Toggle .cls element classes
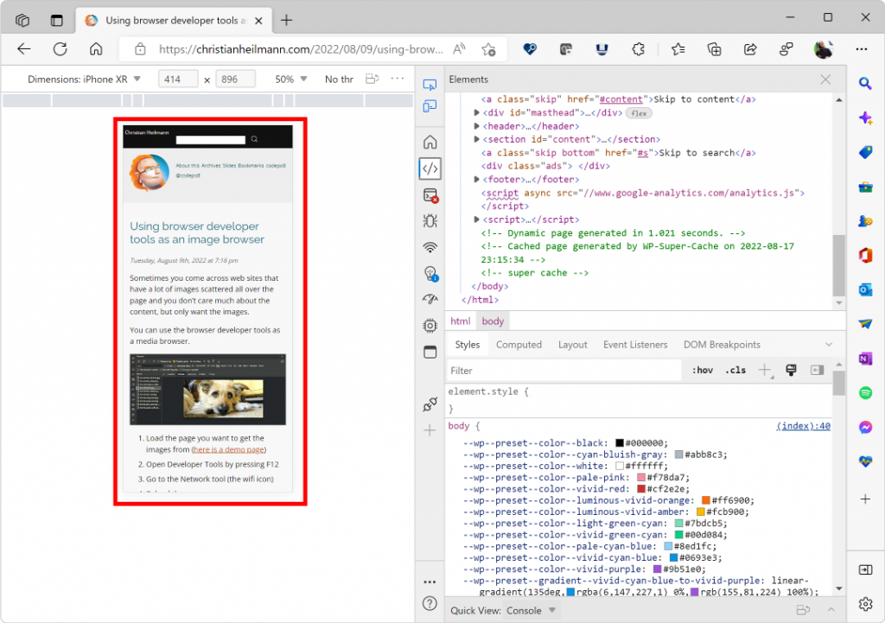Viewport: 885px width, 623px height. point(735,370)
